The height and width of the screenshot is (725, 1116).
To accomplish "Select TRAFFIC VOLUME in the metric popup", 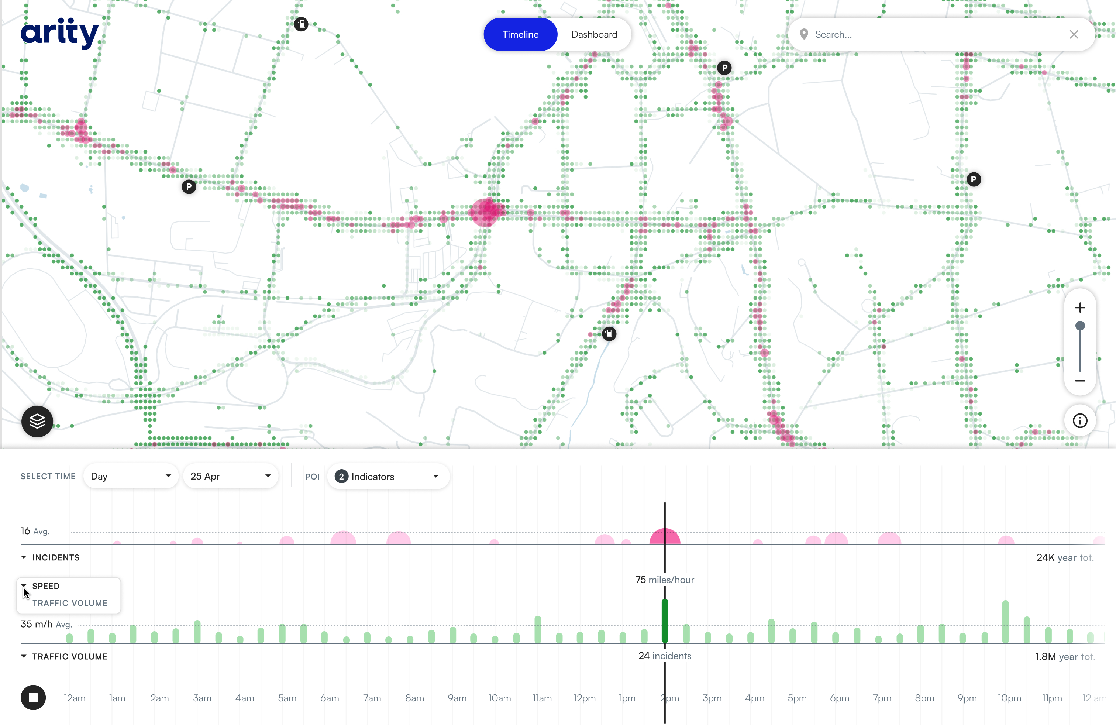I will [69, 603].
